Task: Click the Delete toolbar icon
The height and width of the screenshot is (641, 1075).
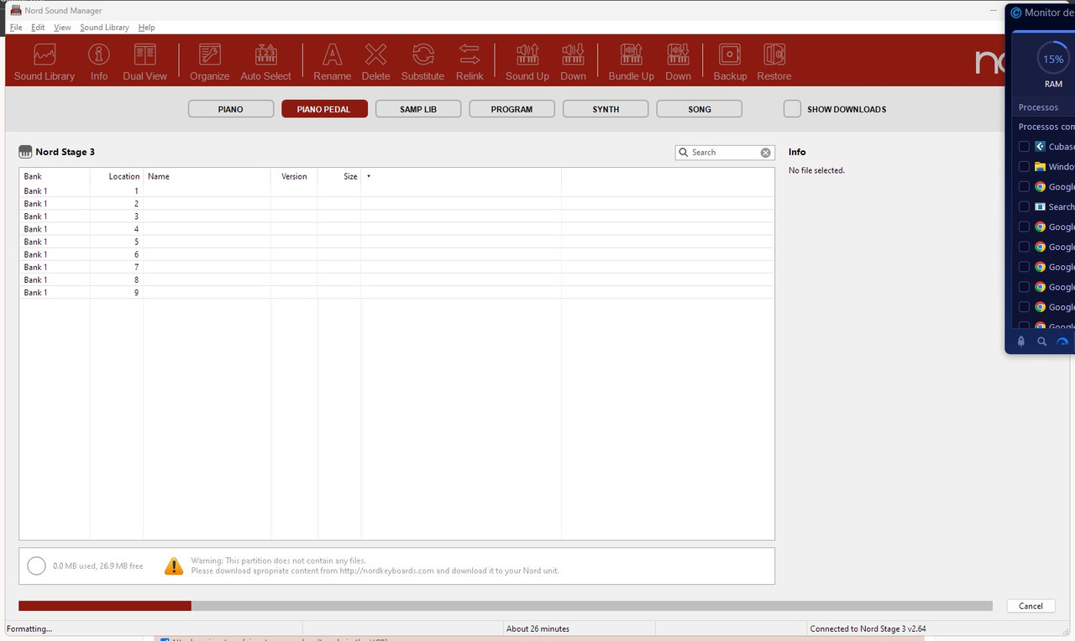Action: [x=376, y=62]
